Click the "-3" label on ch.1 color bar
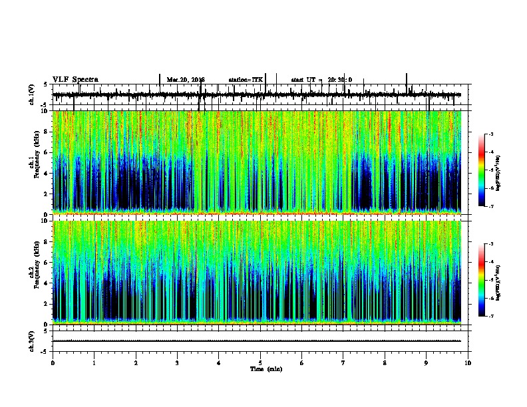Viewport: 527px width, 407px height. point(490,134)
